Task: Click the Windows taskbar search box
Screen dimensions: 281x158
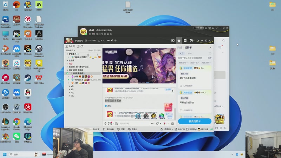Action: click(24, 154)
